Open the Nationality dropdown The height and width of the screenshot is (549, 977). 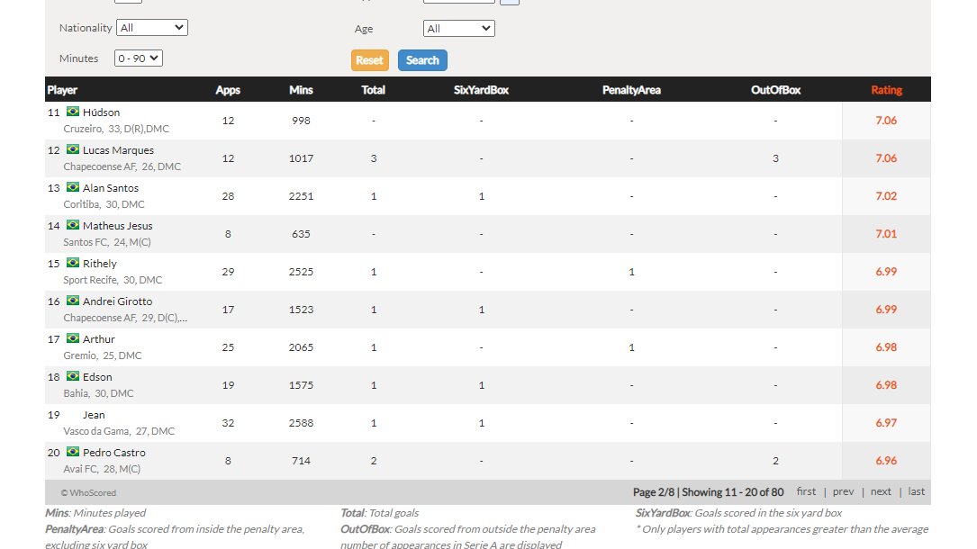coord(152,27)
